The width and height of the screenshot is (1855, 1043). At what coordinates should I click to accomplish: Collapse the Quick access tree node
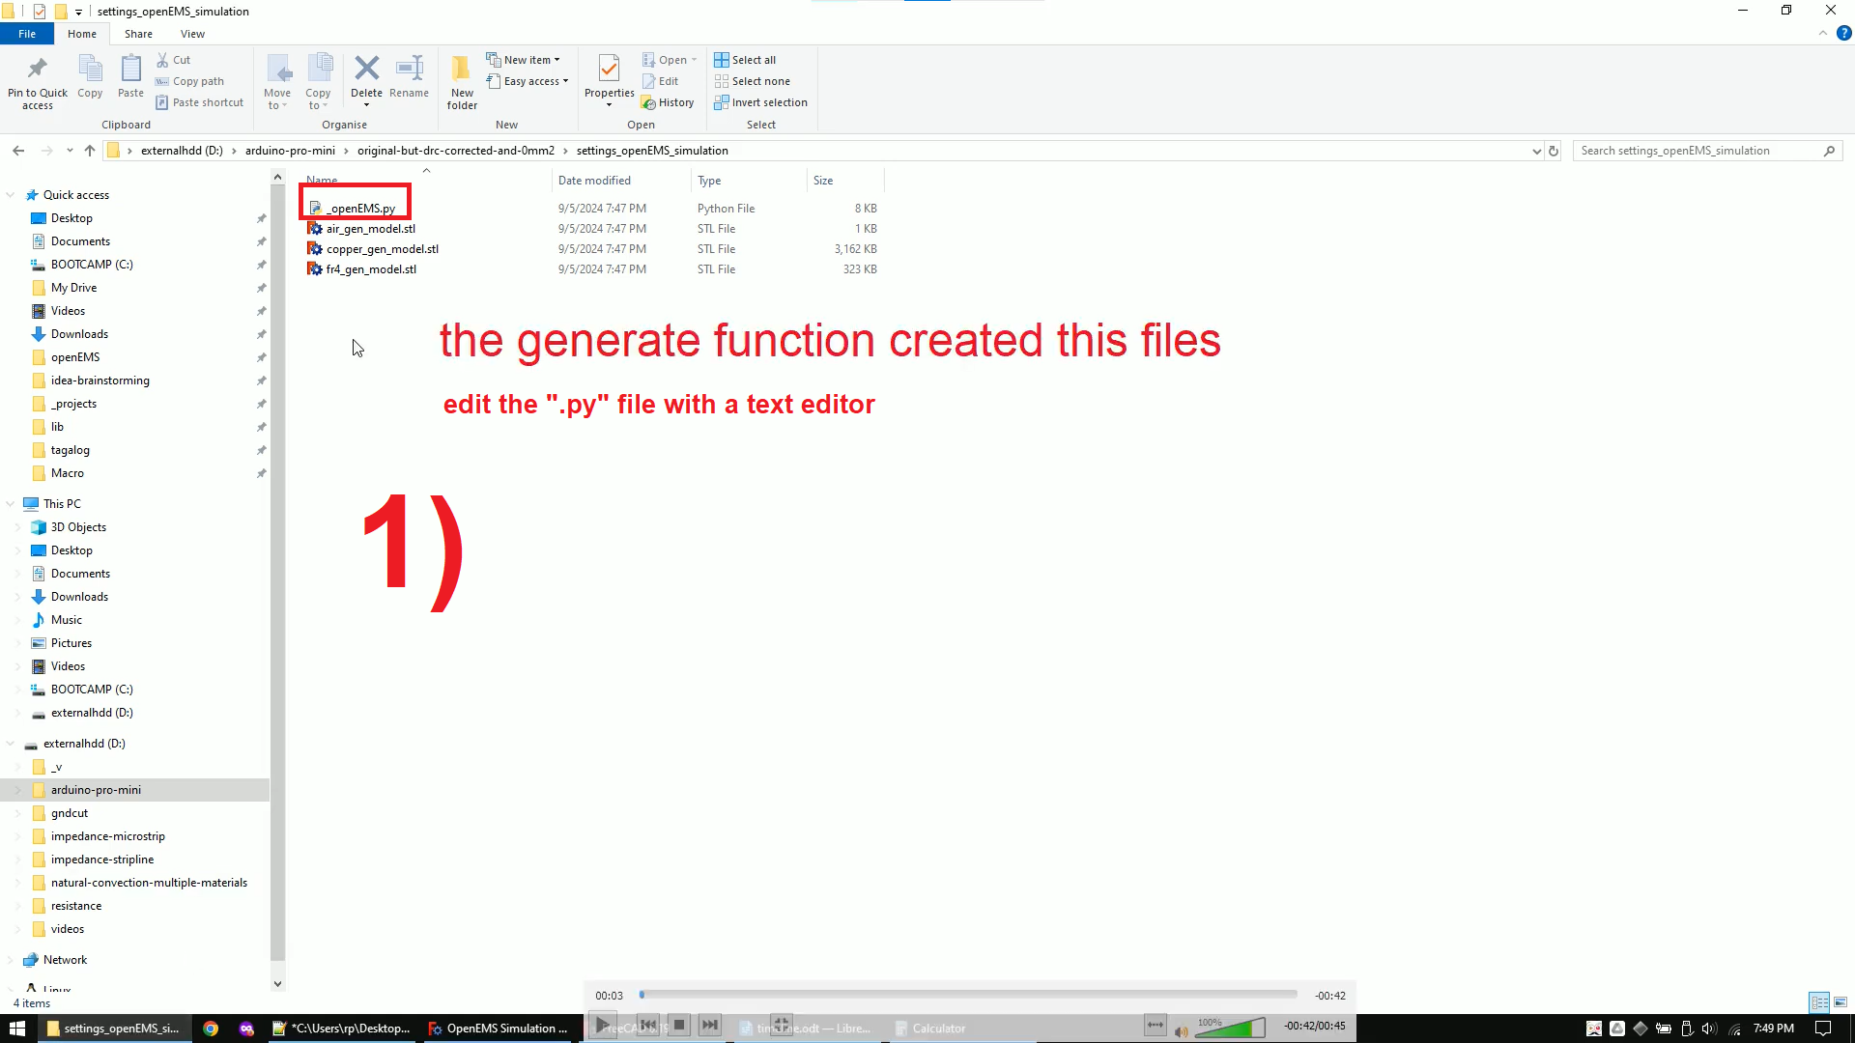11,195
